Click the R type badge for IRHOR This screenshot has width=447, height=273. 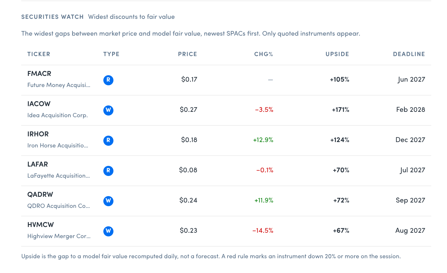(x=108, y=141)
